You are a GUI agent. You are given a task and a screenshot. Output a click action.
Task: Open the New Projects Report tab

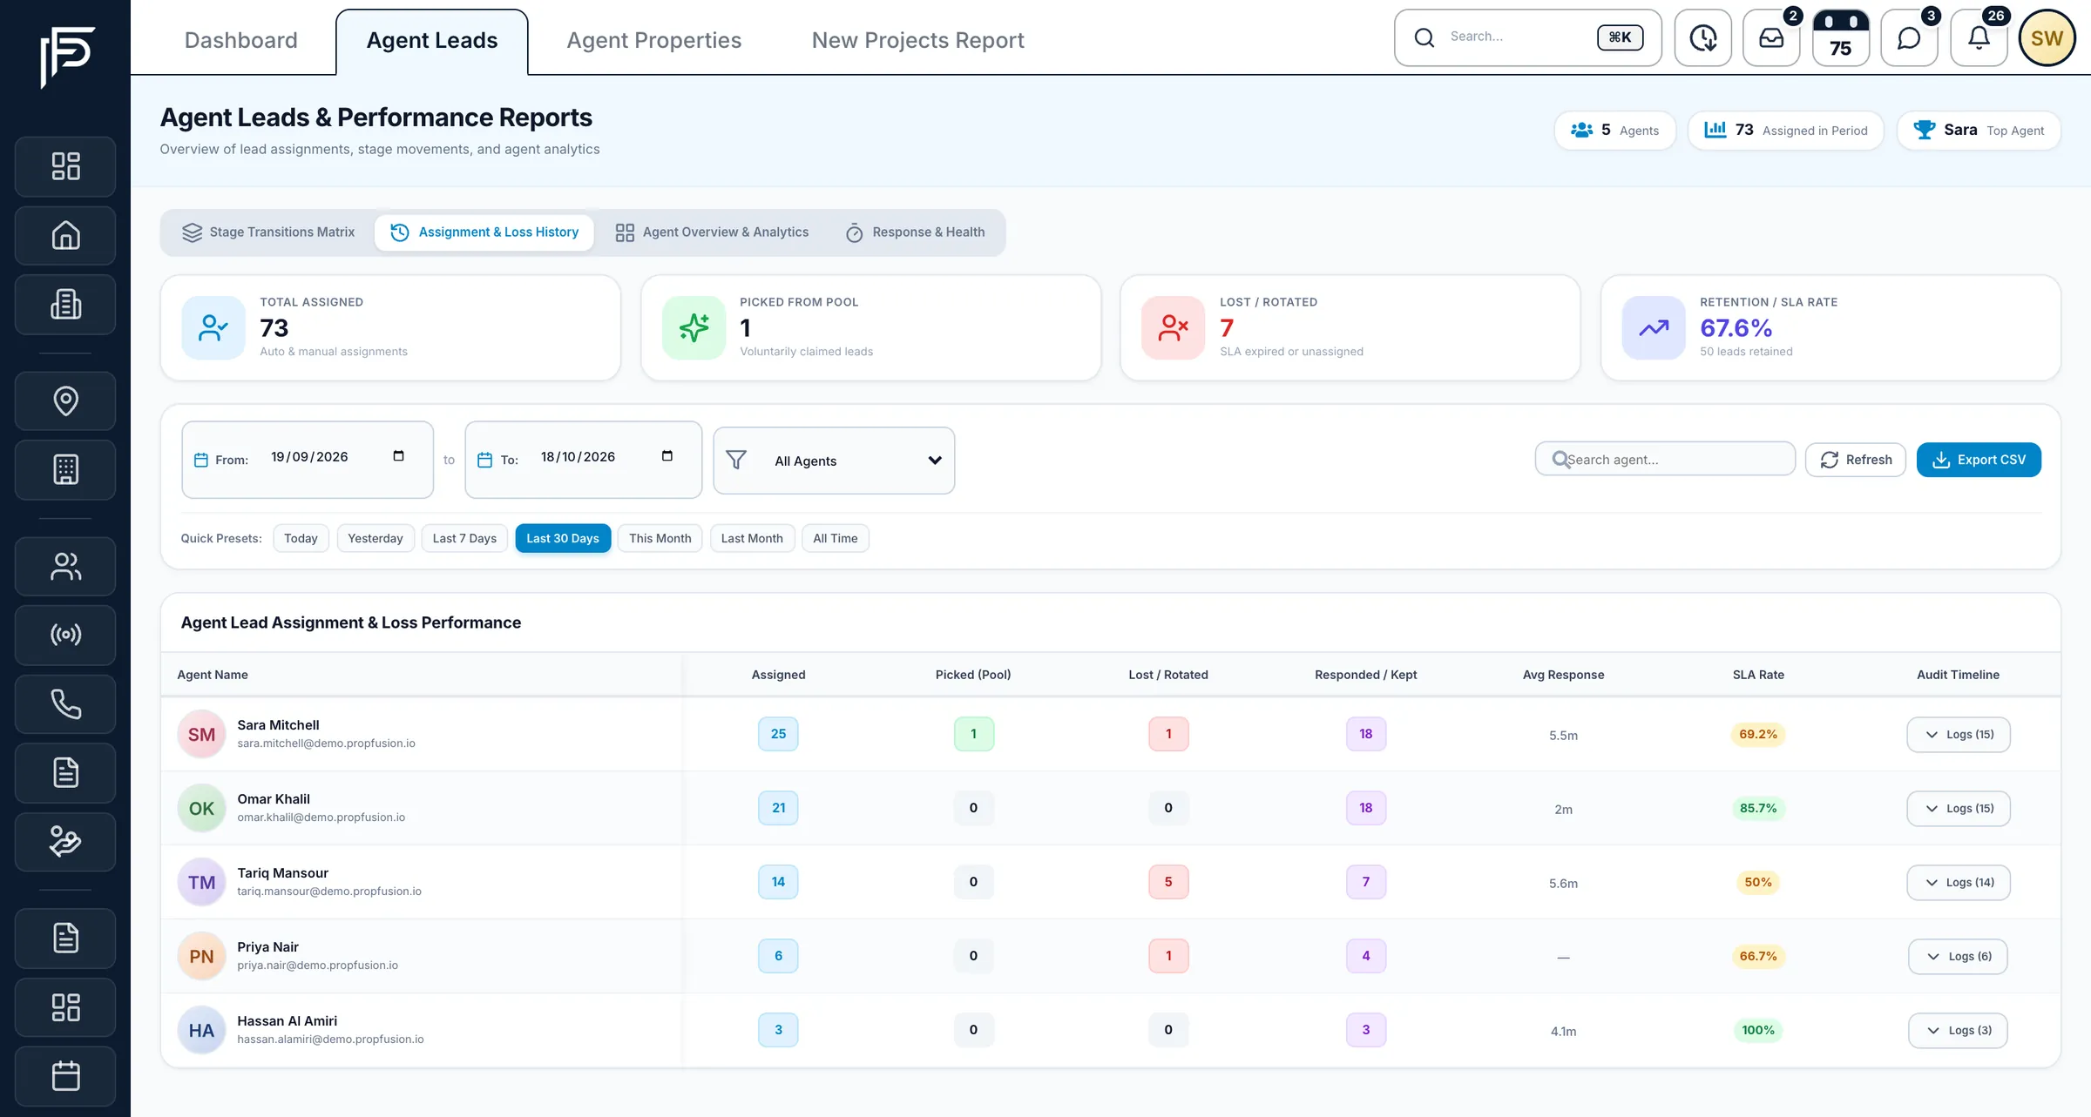coord(917,40)
